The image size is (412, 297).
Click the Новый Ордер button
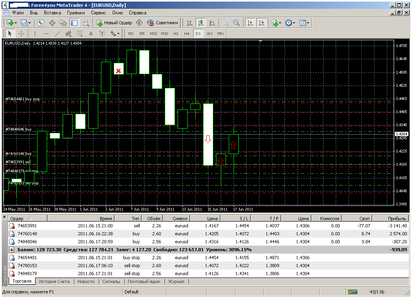point(114,23)
